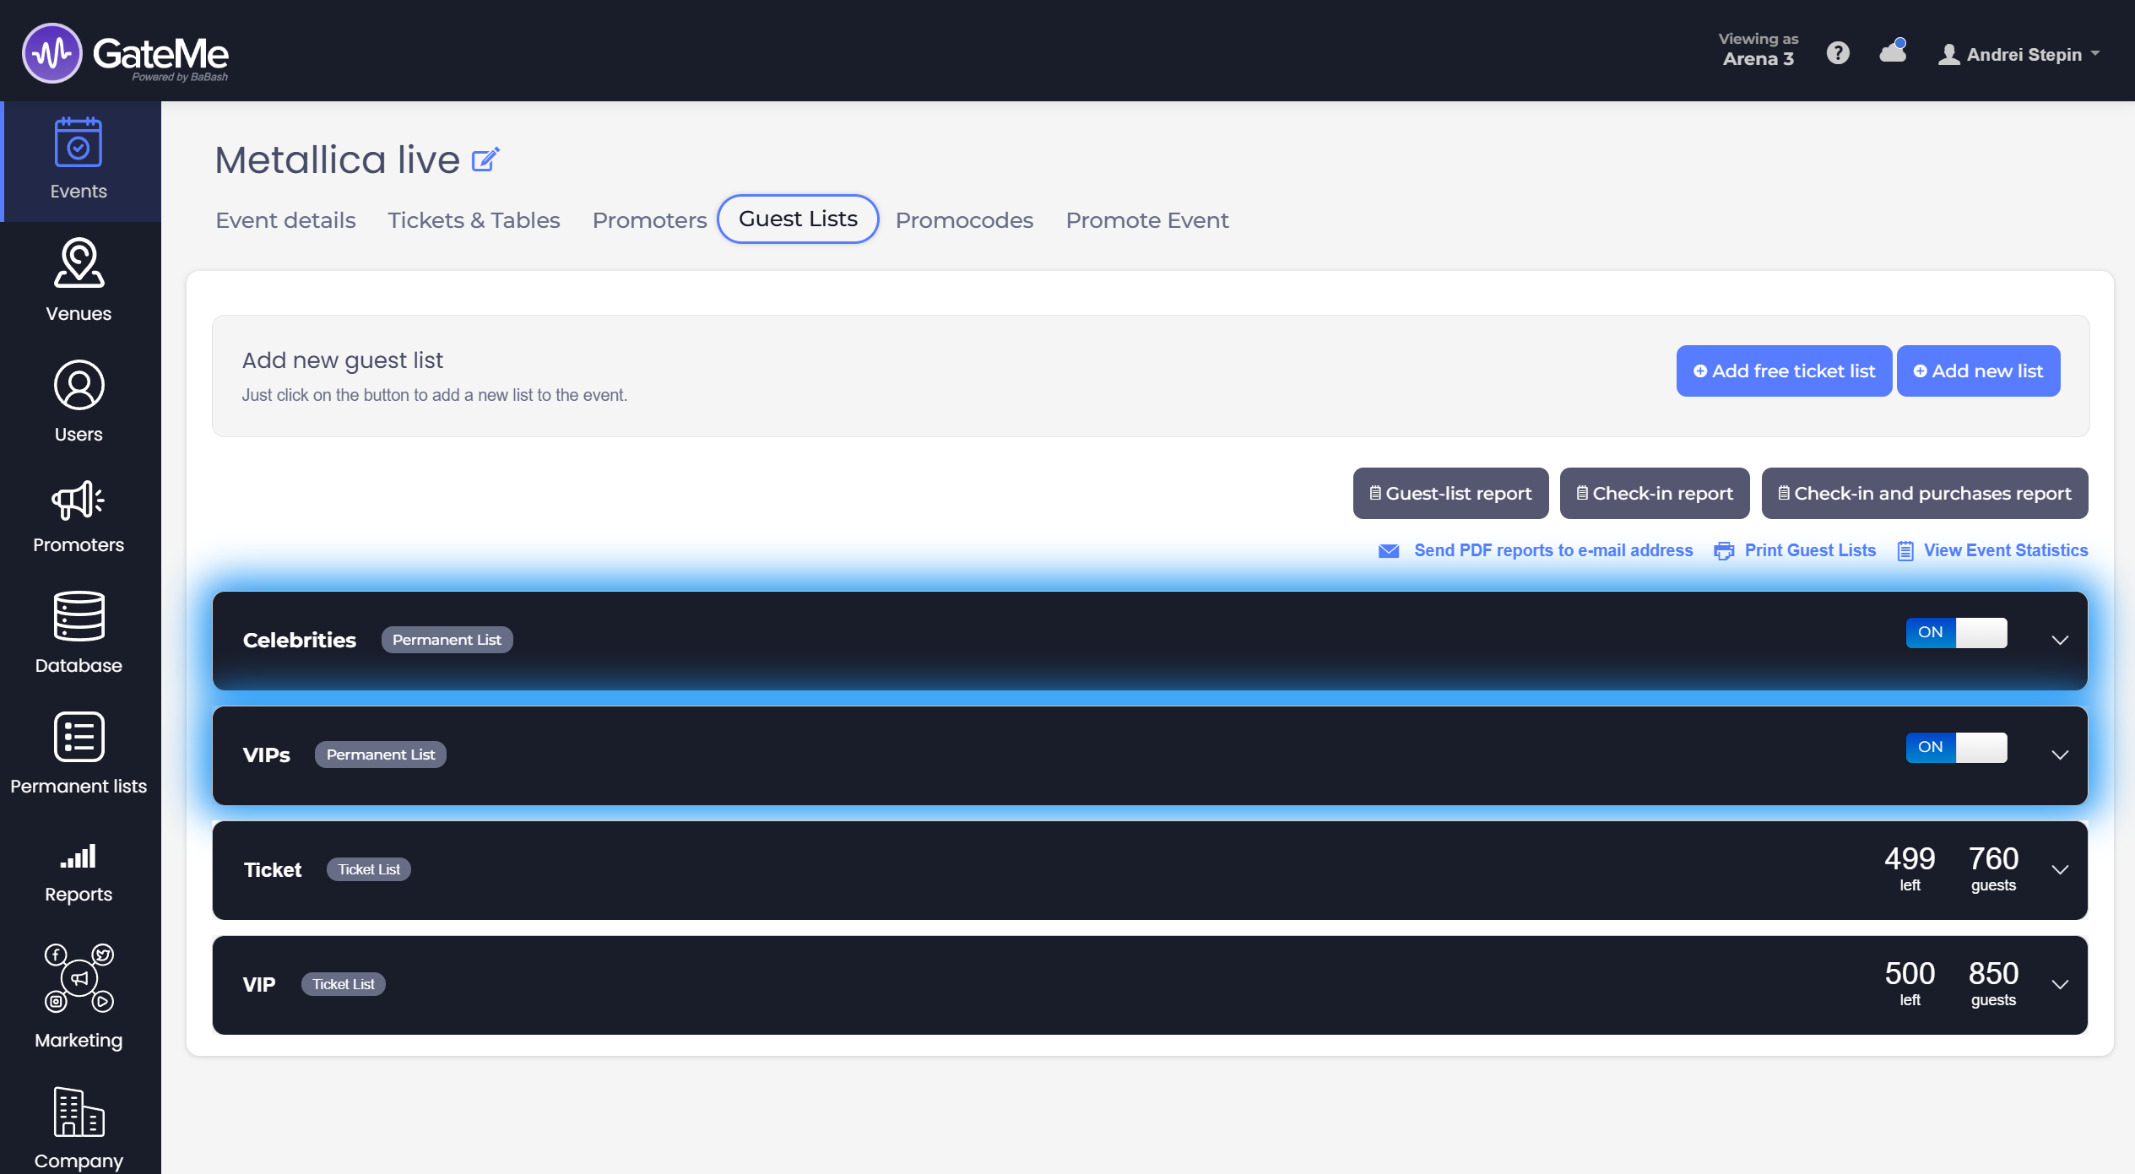
Task: Click the Permanent List badge on Celebrities
Action: tap(447, 640)
